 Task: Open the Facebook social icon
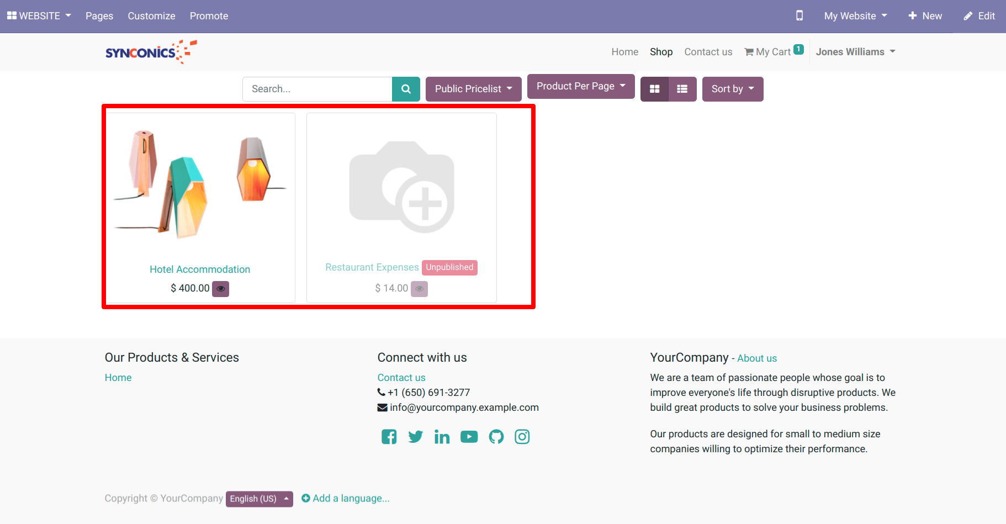[389, 437]
